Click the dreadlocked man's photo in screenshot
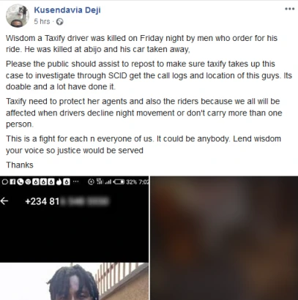 click(x=73, y=282)
